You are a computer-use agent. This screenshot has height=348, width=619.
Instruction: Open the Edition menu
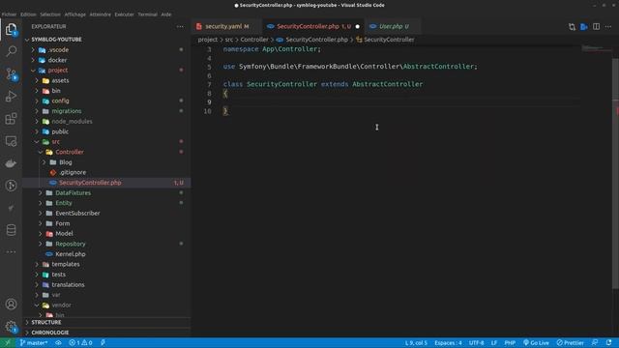tap(28, 14)
